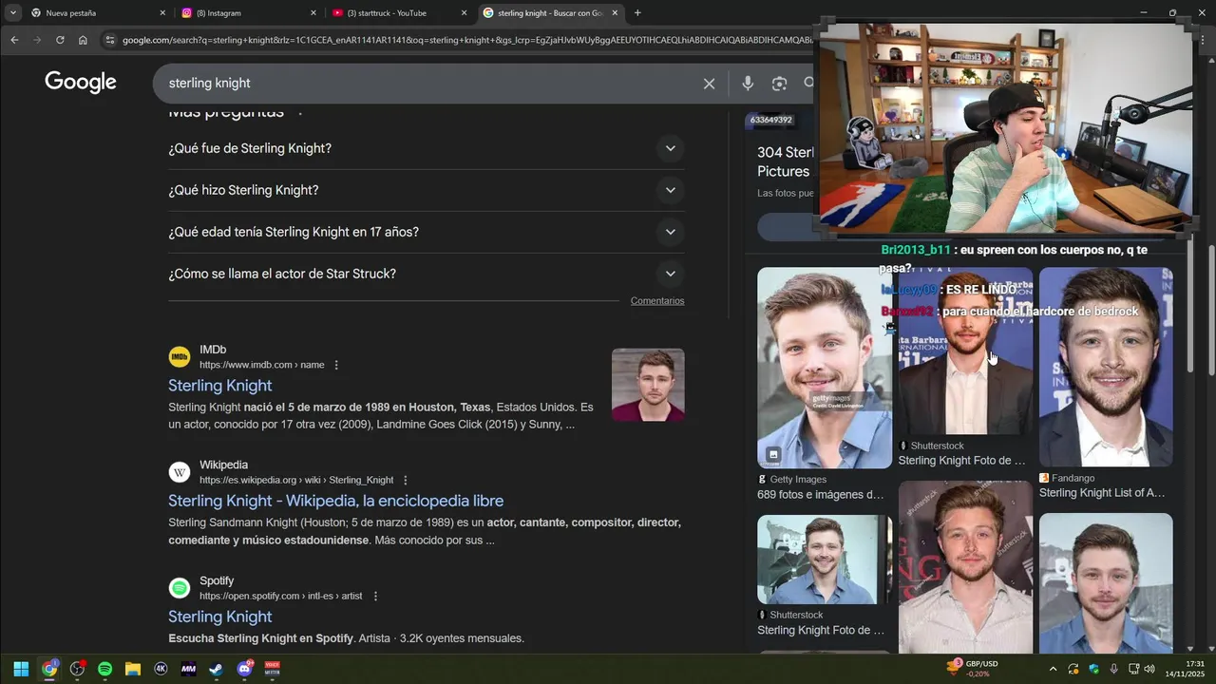The height and width of the screenshot is (684, 1216).
Task: Open the MM app in the taskbar
Action: [x=188, y=669]
